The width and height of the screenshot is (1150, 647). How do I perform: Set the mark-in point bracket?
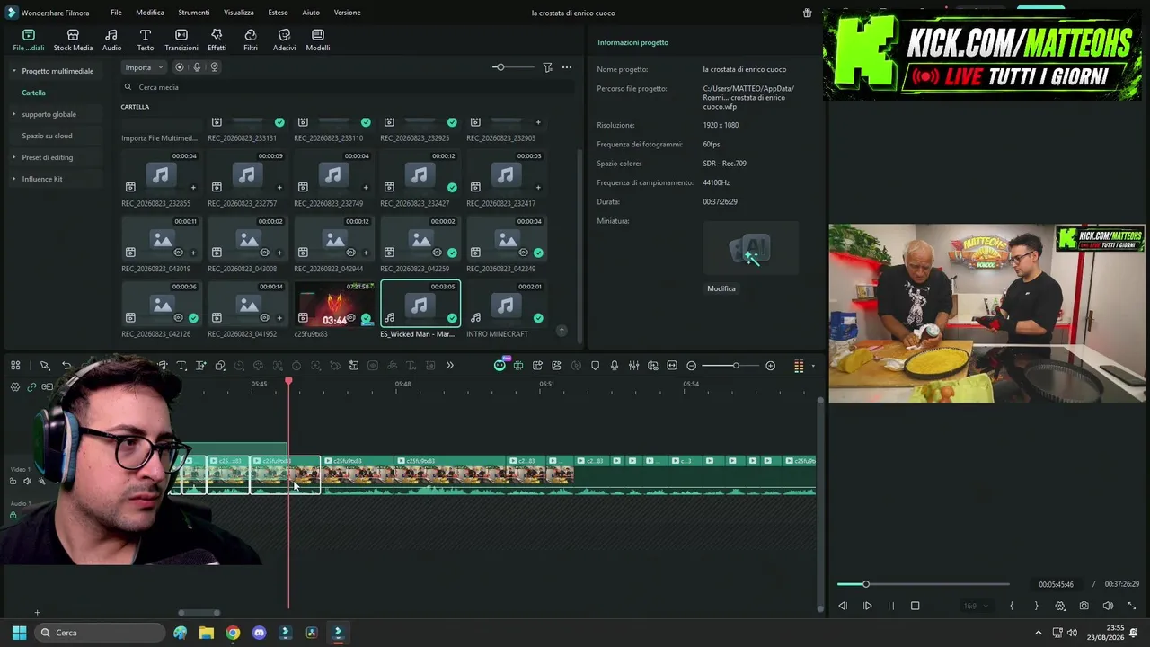point(1012,606)
